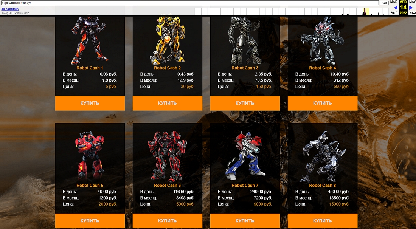
Task: Click the yellow Robot Cash 2 robot image
Action: coord(168,40)
